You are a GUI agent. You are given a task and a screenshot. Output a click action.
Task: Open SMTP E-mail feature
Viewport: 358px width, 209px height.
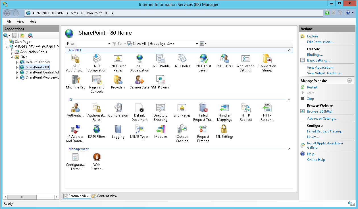coord(161,82)
